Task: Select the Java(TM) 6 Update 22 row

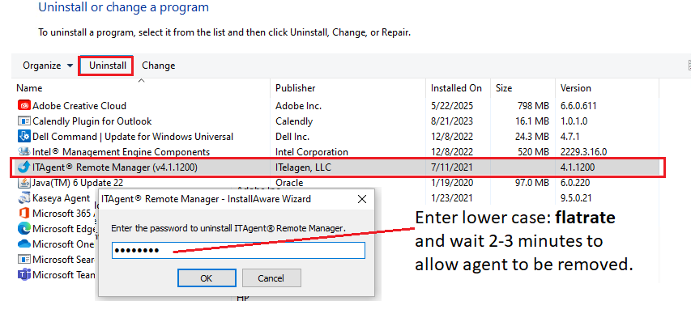Action: [x=337, y=183]
